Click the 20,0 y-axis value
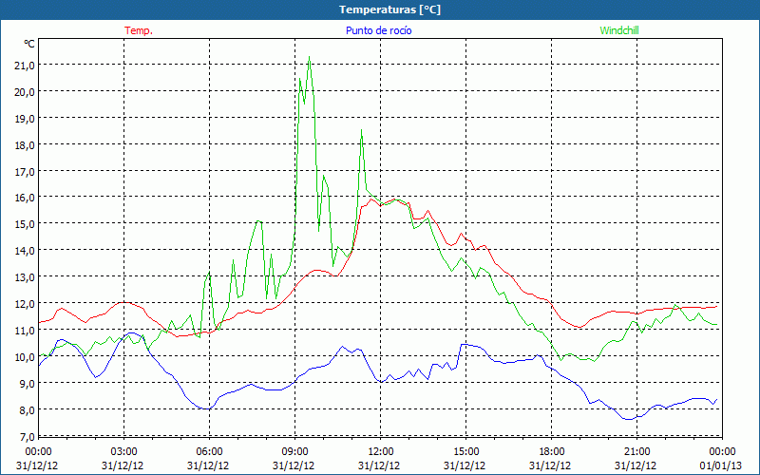Screen dimensions: 760x475 coord(25,91)
